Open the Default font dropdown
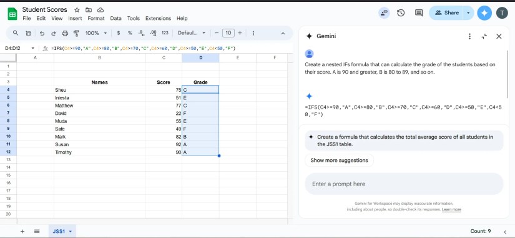 [192, 33]
